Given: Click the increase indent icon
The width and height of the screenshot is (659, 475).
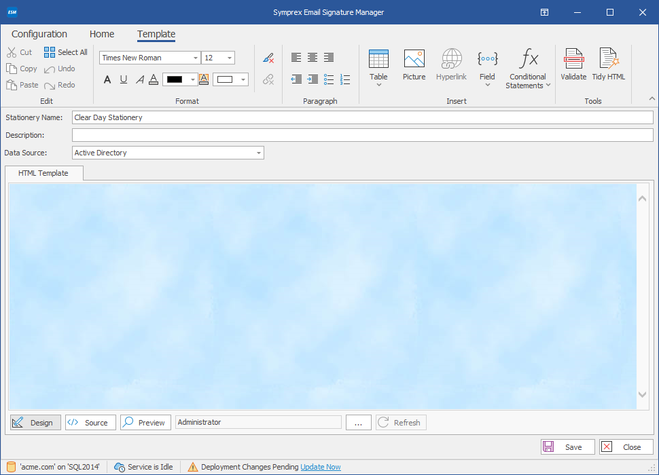Looking at the screenshot, I should pyautogui.click(x=313, y=79).
